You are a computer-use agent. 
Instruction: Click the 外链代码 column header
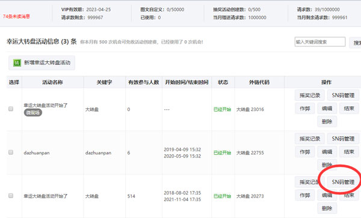click(259, 82)
